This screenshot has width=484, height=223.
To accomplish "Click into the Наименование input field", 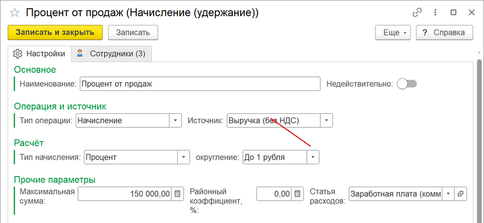I will pos(200,84).
